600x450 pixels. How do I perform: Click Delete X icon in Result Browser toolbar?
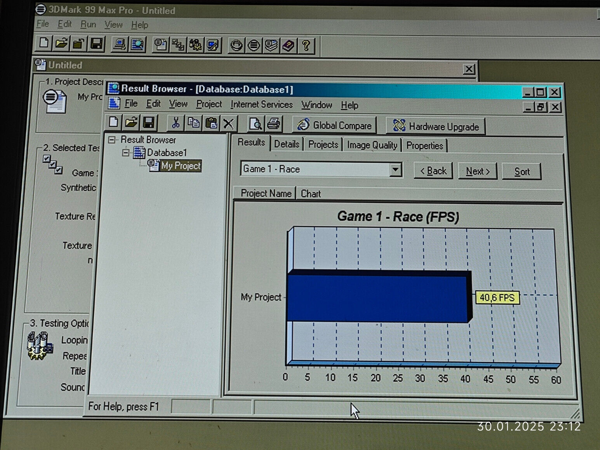228,123
